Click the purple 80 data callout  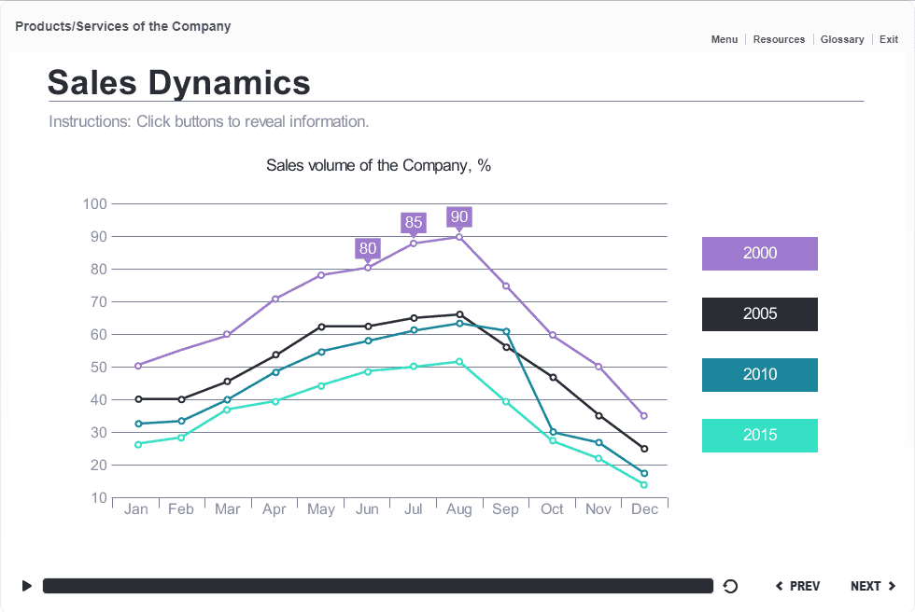coord(368,248)
